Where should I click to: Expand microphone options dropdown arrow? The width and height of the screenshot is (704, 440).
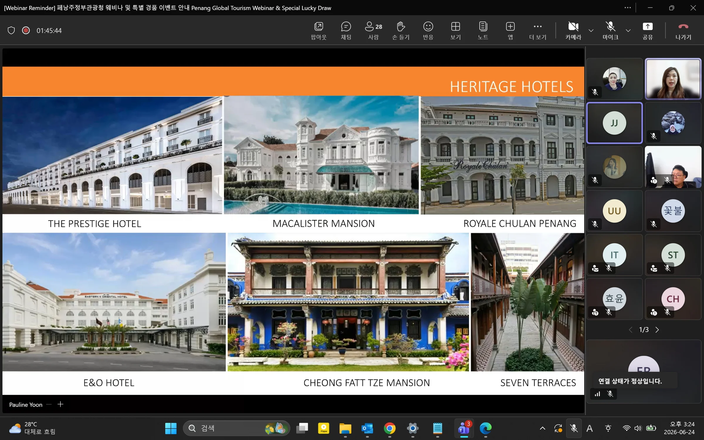628,31
